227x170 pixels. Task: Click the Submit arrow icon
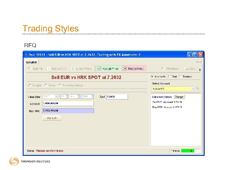(x=30, y=68)
